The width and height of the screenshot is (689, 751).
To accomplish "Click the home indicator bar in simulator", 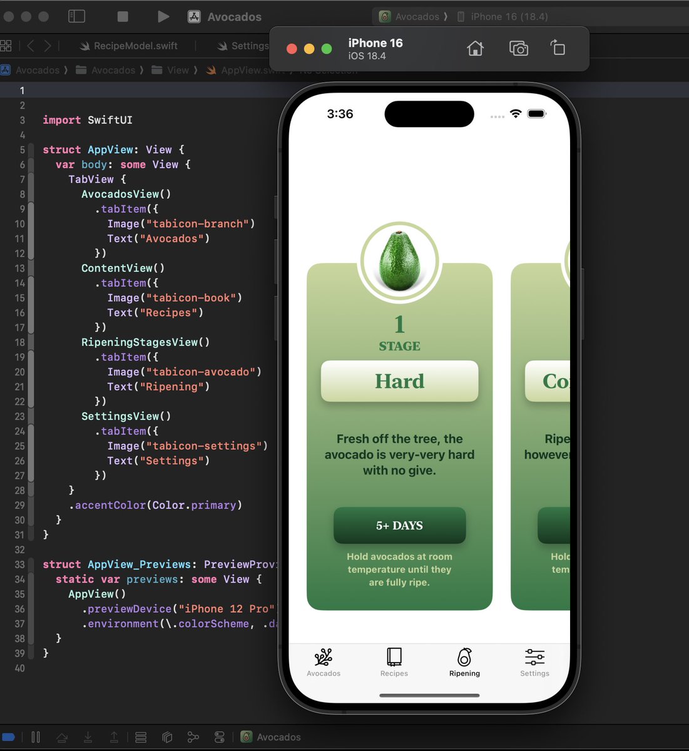I will click(x=429, y=695).
